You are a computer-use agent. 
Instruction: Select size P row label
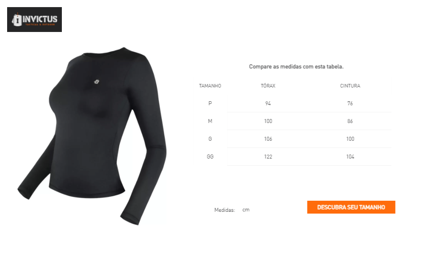point(210,103)
